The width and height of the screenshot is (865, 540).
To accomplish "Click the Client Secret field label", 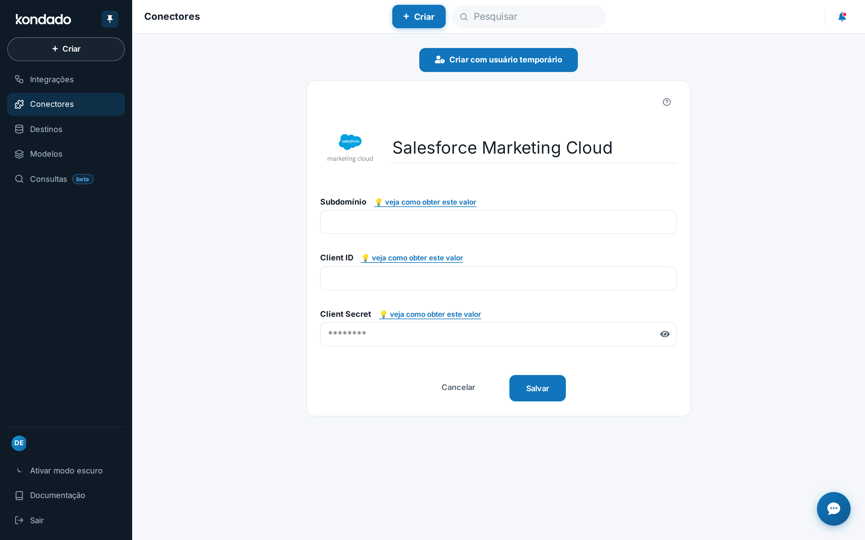I will [346, 314].
